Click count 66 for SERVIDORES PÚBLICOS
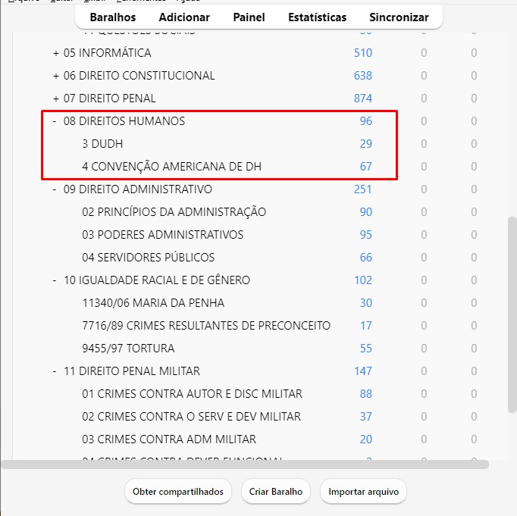 click(365, 258)
